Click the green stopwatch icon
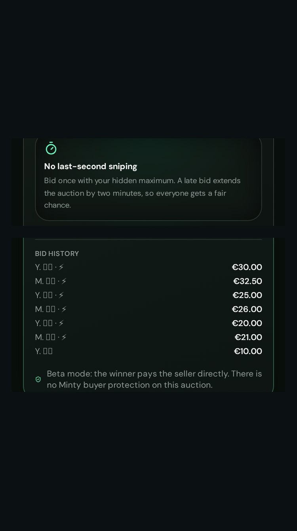 point(51,148)
